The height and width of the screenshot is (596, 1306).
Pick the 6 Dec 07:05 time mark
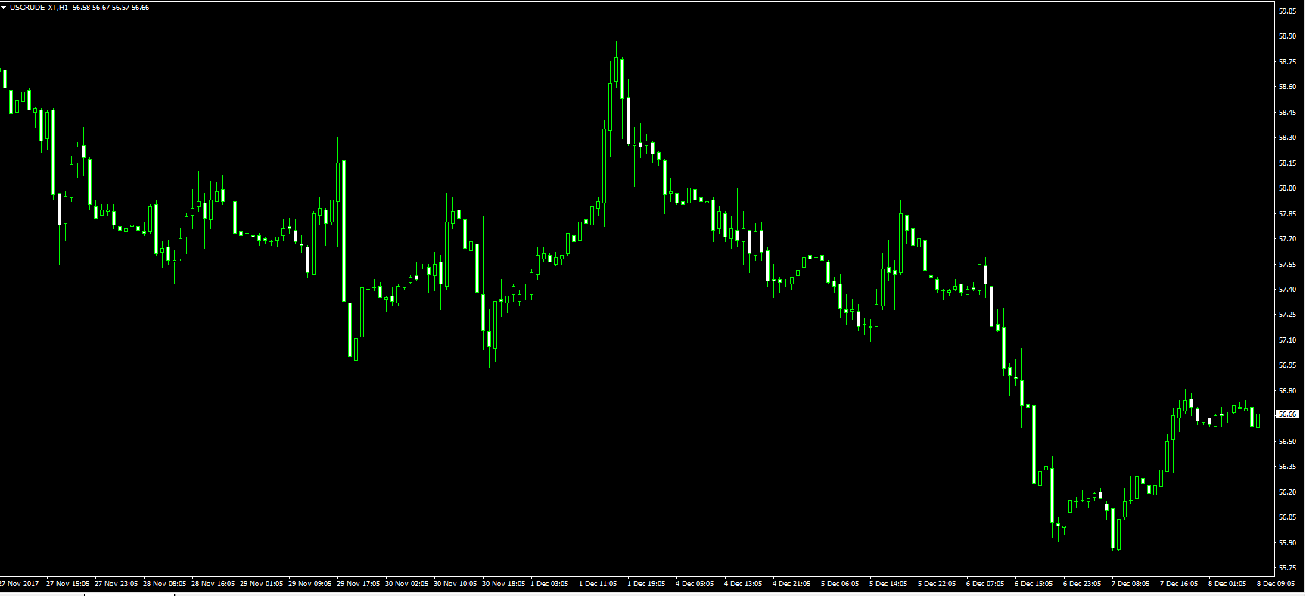pyautogui.click(x=985, y=584)
